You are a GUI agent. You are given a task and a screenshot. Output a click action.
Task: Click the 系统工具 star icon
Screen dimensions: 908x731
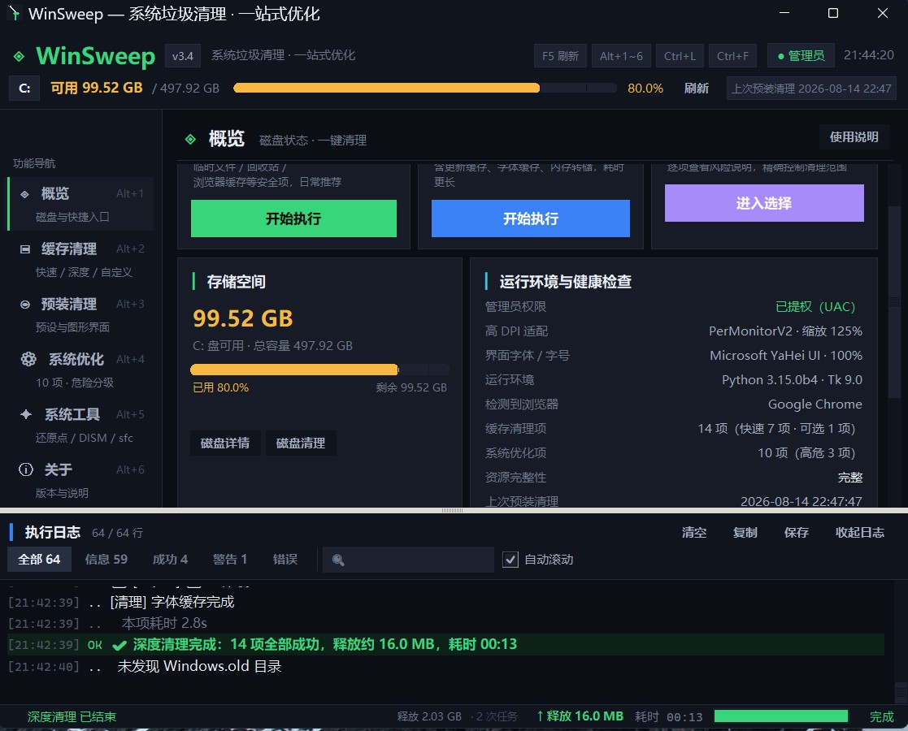click(26, 414)
